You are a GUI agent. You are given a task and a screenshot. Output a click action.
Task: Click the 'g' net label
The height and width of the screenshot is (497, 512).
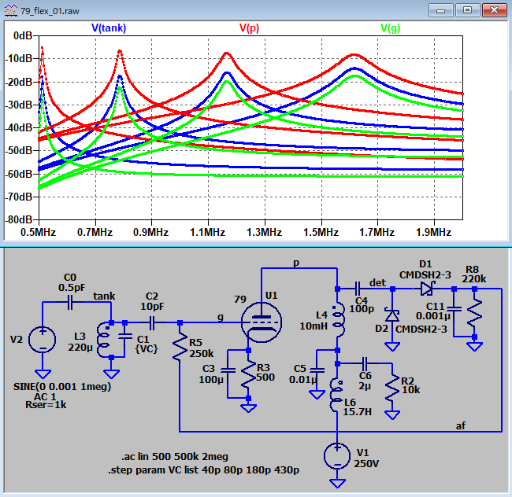coord(221,317)
